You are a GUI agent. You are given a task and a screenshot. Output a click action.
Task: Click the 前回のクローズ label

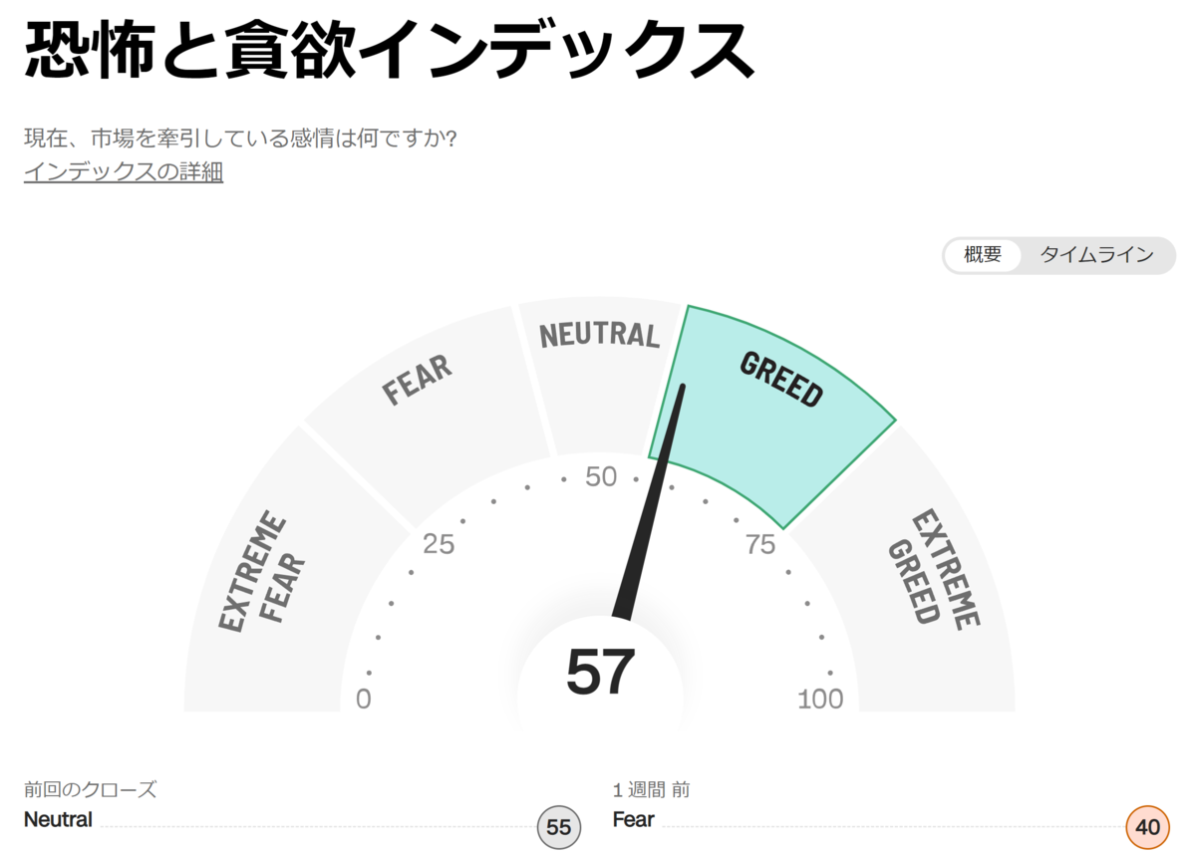(91, 790)
